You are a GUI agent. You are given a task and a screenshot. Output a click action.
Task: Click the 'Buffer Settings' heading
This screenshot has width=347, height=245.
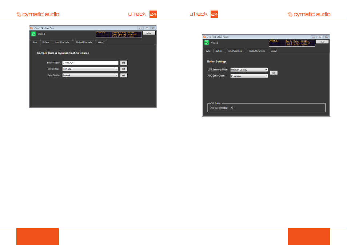point(217,61)
